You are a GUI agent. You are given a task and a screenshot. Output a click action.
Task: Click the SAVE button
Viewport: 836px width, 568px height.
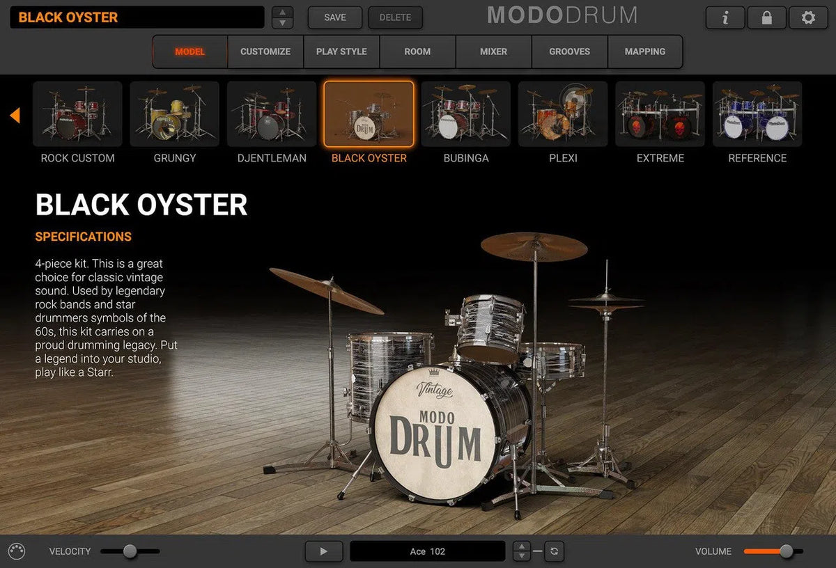coord(334,17)
